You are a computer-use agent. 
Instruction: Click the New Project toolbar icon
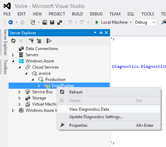tap(33, 22)
